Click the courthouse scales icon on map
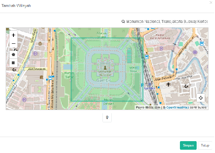 tap(40, 44)
